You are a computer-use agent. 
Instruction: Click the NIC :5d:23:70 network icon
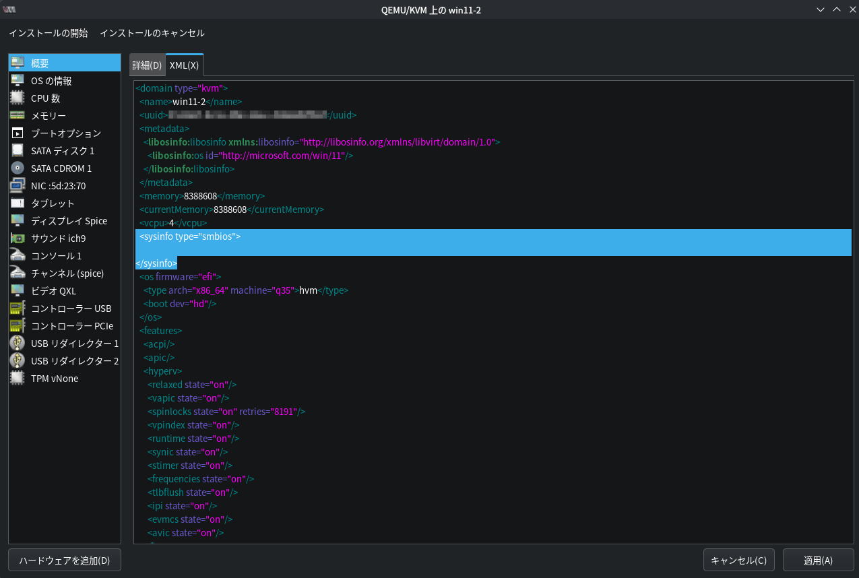point(18,186)
